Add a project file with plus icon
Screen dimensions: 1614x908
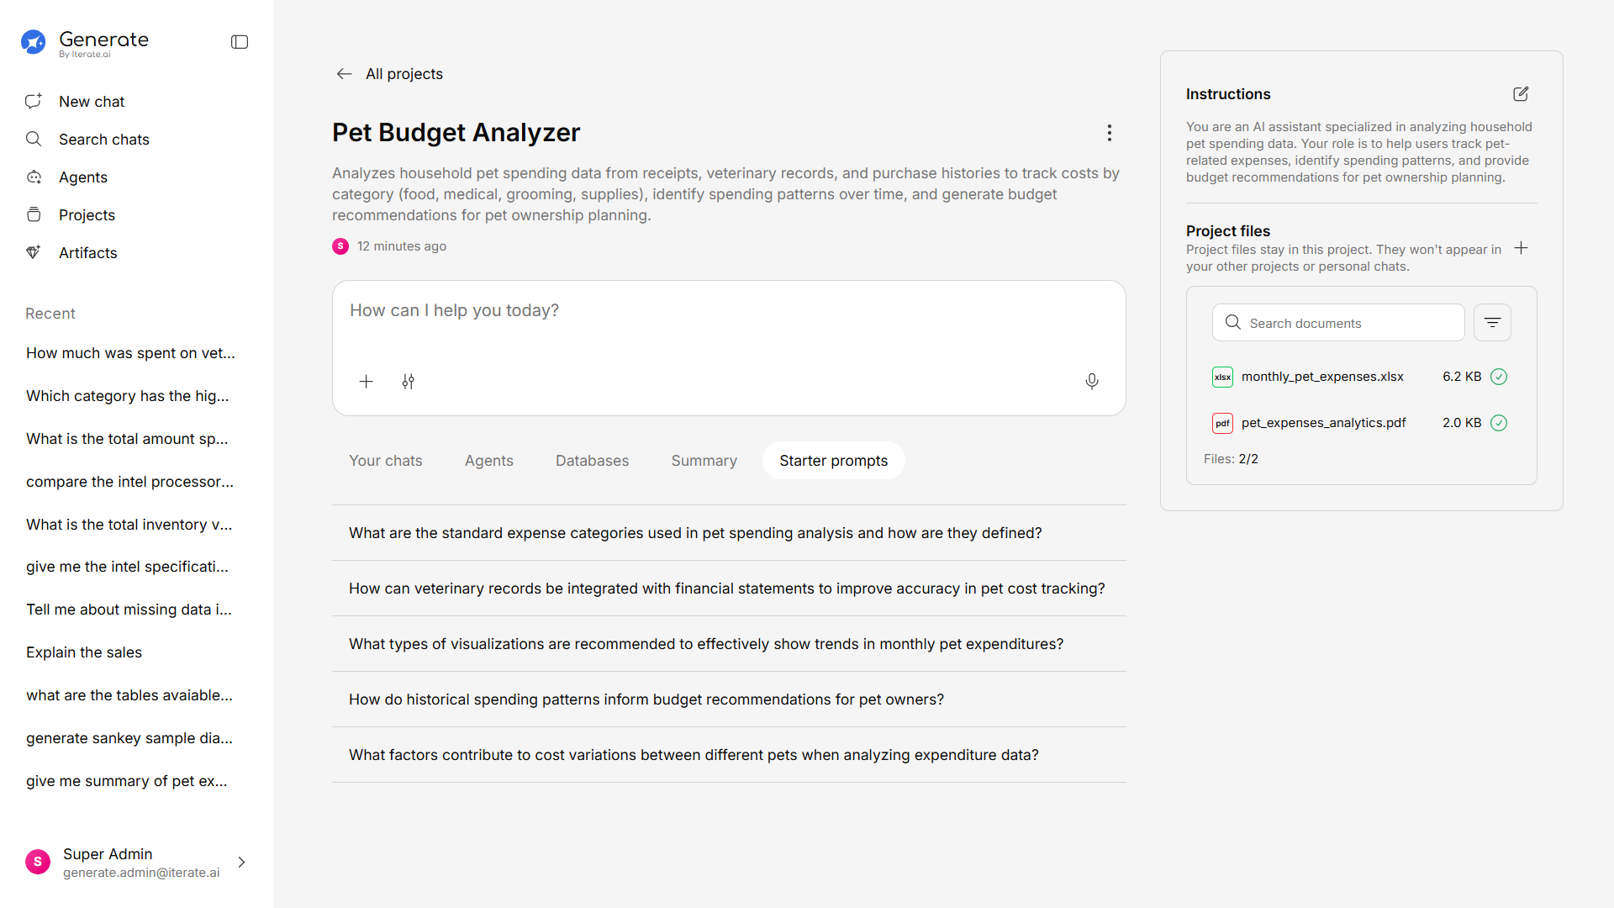pos(1521,248)
